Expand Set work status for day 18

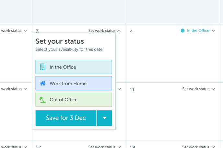tap(199, 147)
